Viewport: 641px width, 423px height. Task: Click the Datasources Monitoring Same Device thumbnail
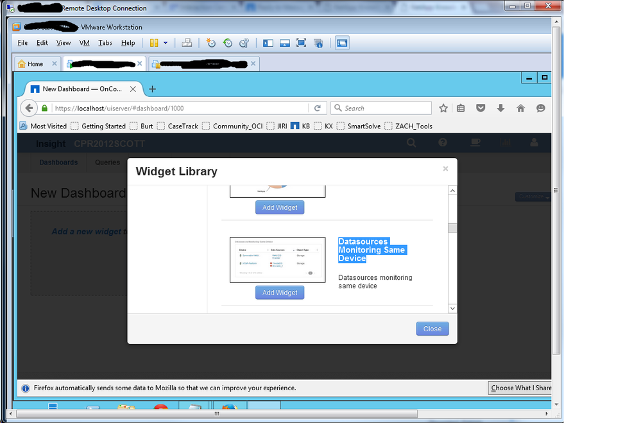tap(278, 260)
